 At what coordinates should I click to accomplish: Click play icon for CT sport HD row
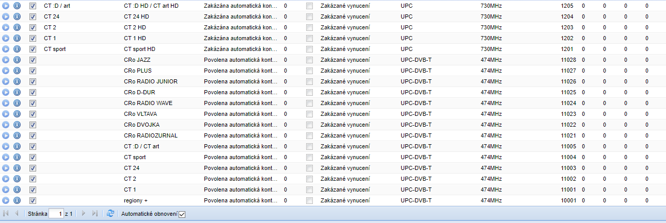coord(6,49)
